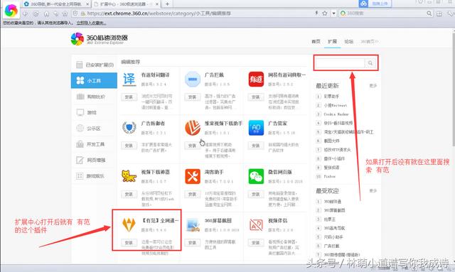Viewport: 455px width, 272px height.
Task: Select the 购物比价 category
Action: (x=94, y=97)
